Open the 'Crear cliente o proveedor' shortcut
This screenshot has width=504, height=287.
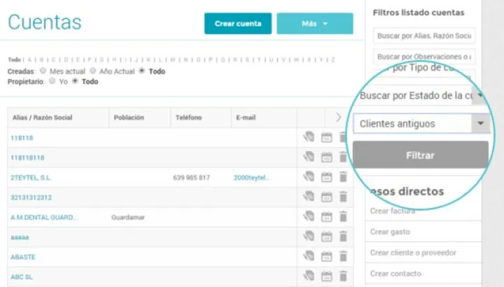tap(413, 253)
